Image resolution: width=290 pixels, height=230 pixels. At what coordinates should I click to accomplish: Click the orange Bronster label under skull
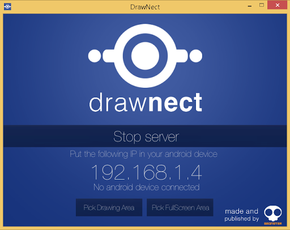[273, 224]
